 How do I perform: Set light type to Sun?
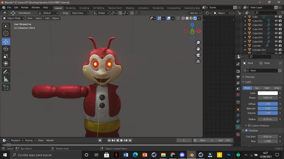[x=257, y=88]
